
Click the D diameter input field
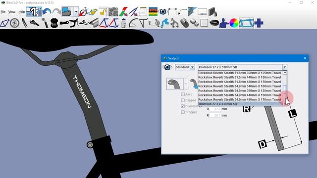point(215,109)
